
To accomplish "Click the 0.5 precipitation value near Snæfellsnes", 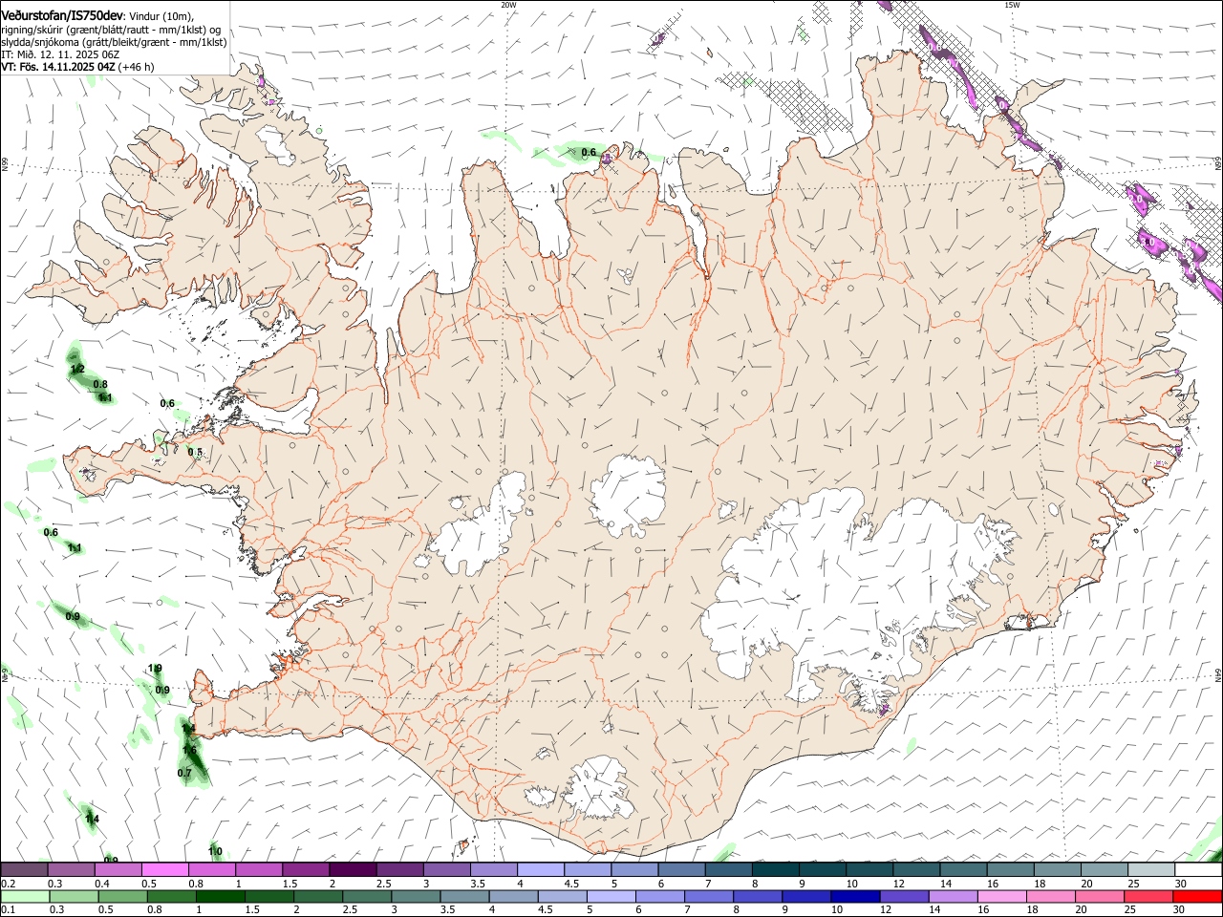I will coord(195,453).
